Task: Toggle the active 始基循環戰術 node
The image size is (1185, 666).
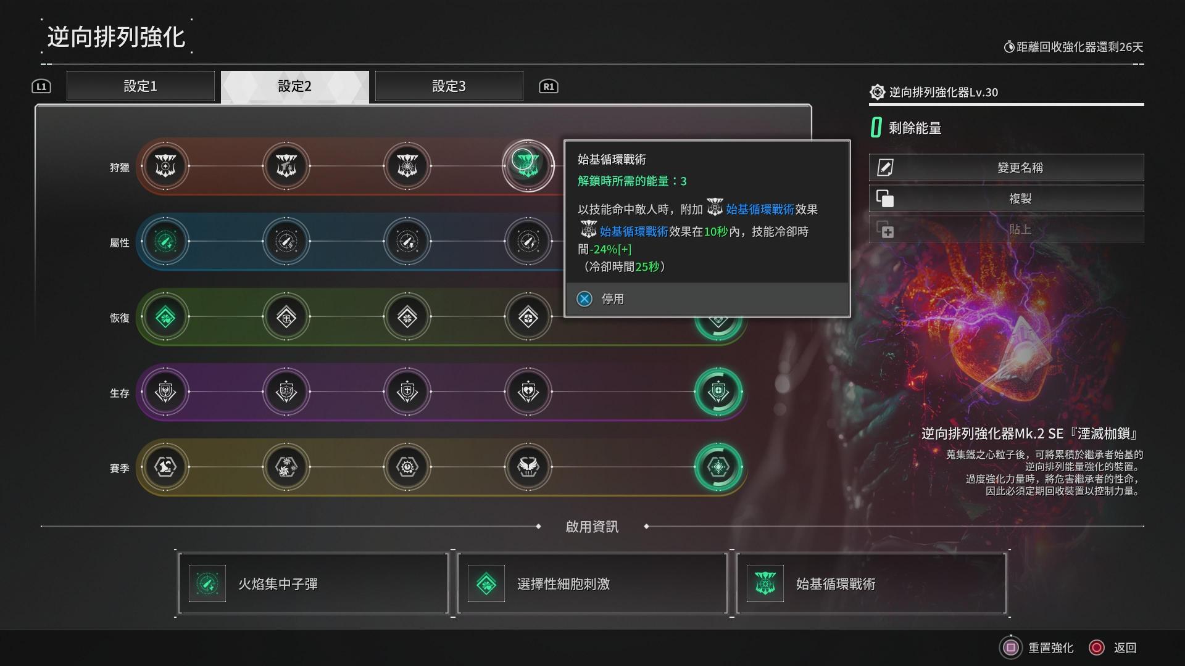Action: click(528, 166)
